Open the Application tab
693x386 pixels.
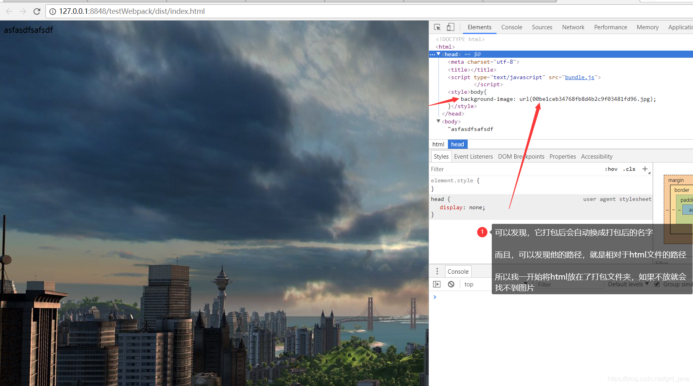pos(680,27)
